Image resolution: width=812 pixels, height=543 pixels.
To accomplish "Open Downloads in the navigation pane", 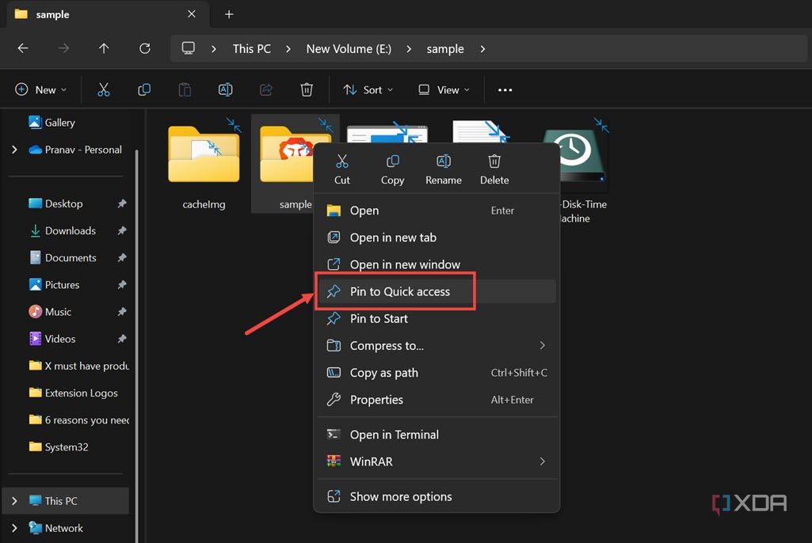I will click(x=63, y=230).
